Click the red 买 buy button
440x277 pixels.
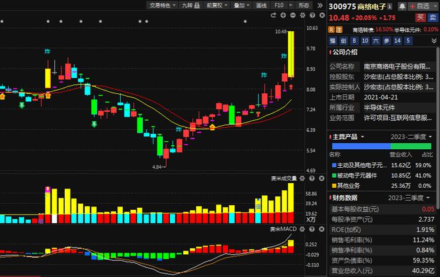pos(420,17)
